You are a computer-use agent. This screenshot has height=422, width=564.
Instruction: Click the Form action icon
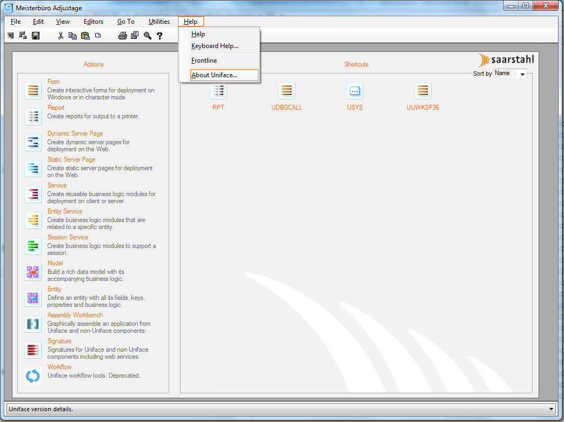[33, 91]
